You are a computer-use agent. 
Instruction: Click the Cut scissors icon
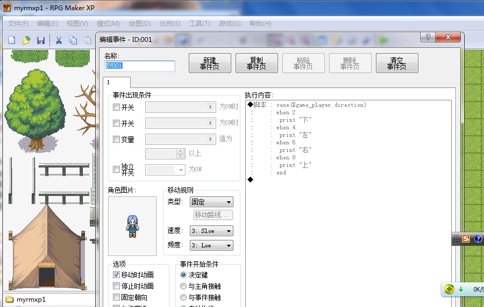(x=59, y=40)
